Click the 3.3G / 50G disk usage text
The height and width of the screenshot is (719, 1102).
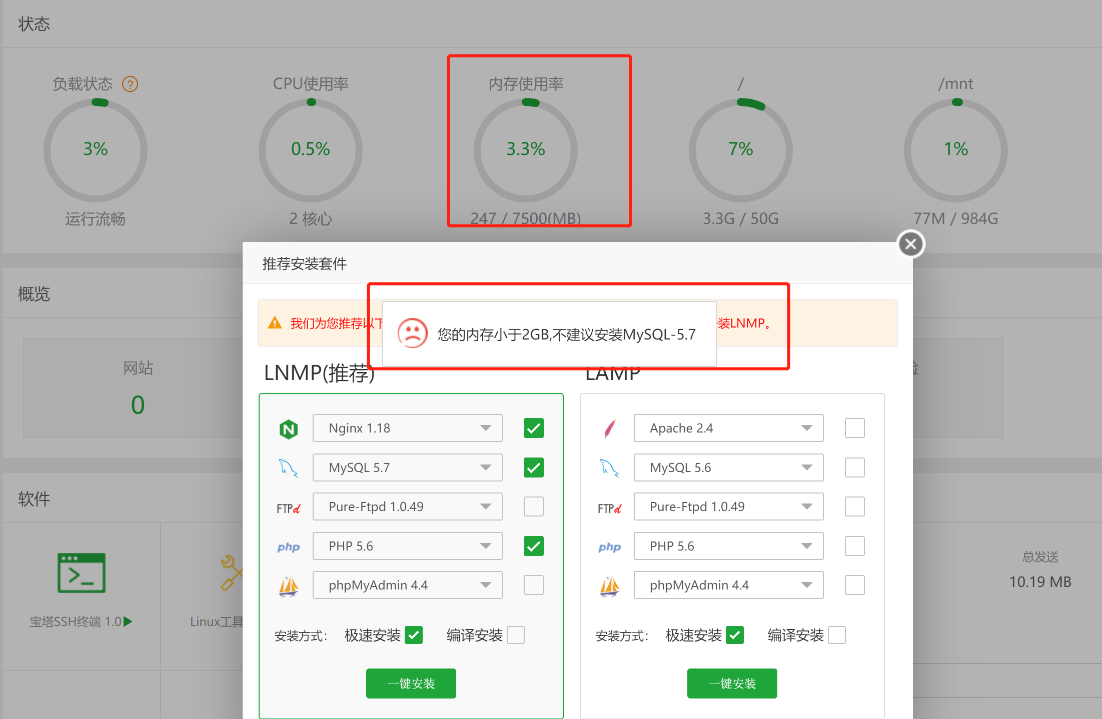741,218
